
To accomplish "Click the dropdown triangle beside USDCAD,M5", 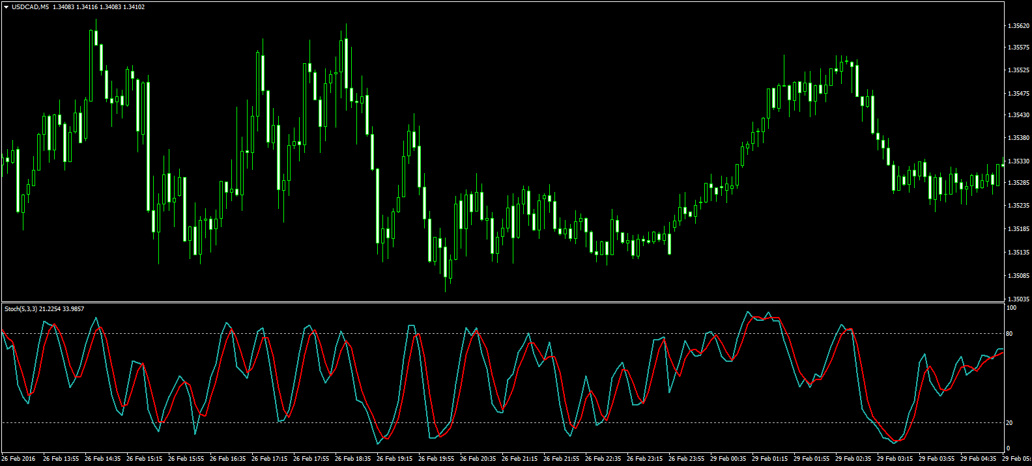I will 6,7.
